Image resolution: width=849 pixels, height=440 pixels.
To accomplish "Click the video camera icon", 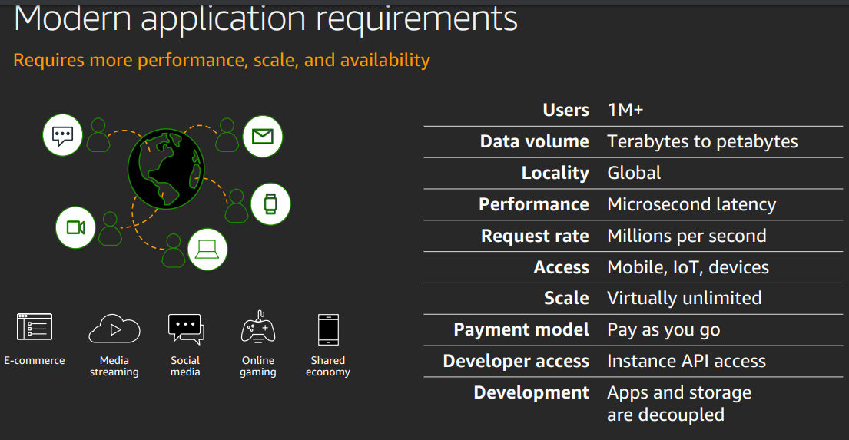I will coord(75,227).
